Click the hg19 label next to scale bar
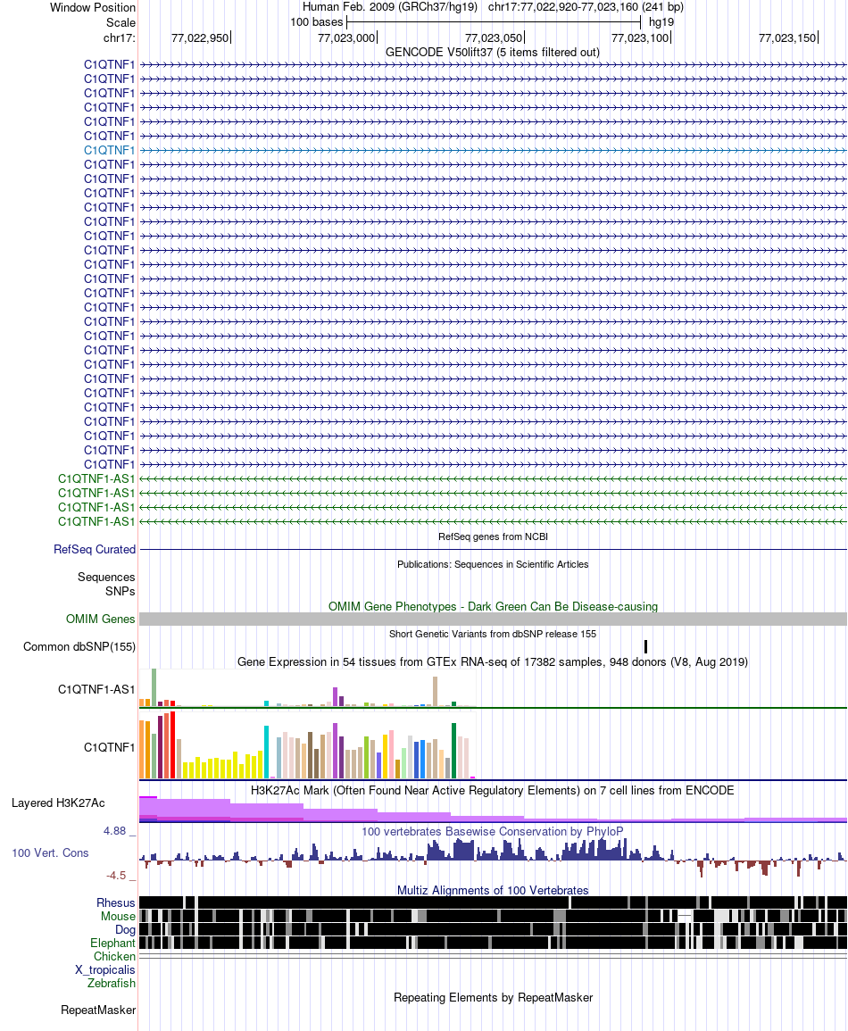Image resolution: width=848 pixels, height=1031 pixels. 661,21
